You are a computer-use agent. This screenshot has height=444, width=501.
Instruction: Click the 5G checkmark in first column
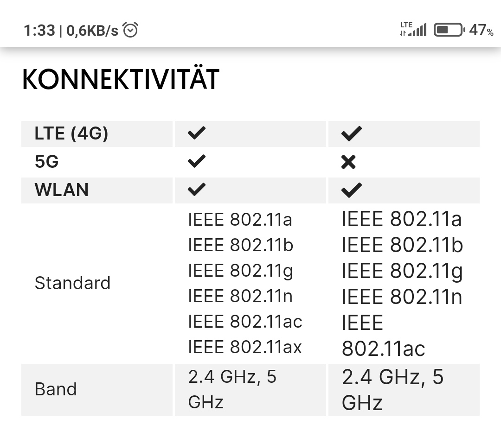tap(197, 161)
